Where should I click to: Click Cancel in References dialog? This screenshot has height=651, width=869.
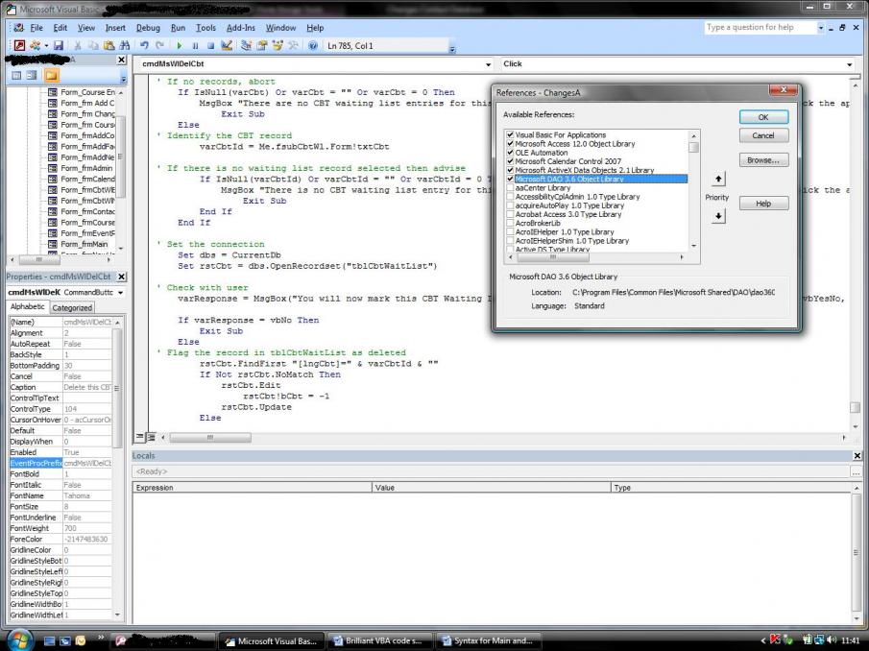pos(763,135)
